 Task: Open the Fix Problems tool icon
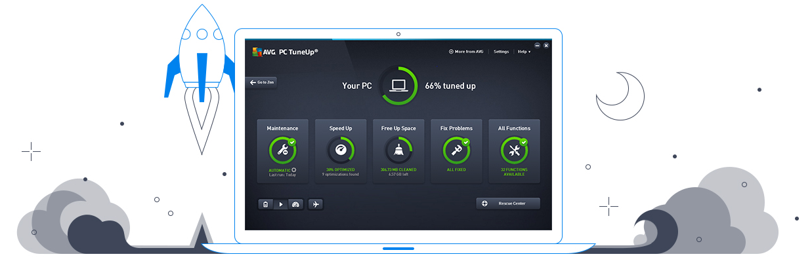click(456, 150)
